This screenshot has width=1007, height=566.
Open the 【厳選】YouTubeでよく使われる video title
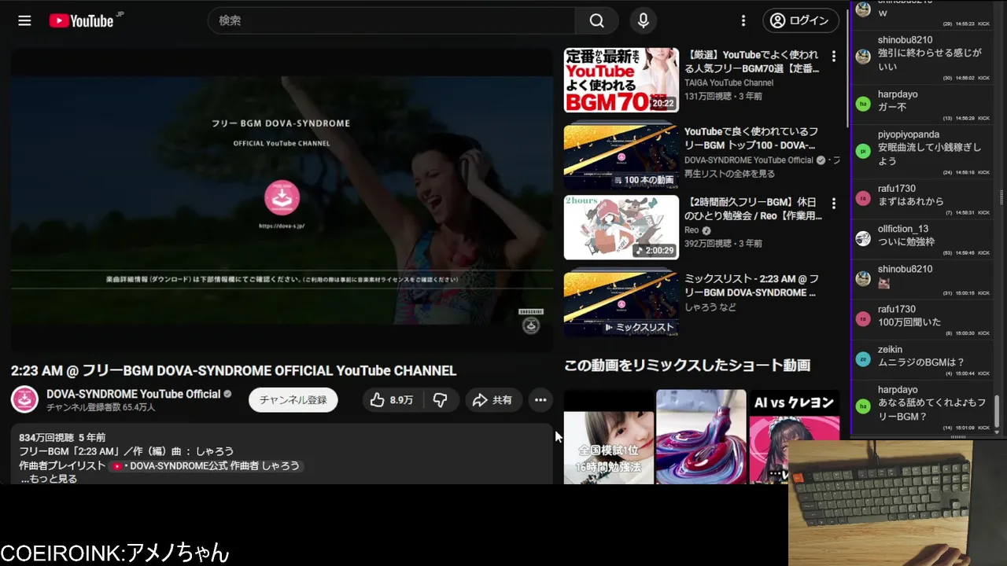pyautogui.click(x=752, y=62)
